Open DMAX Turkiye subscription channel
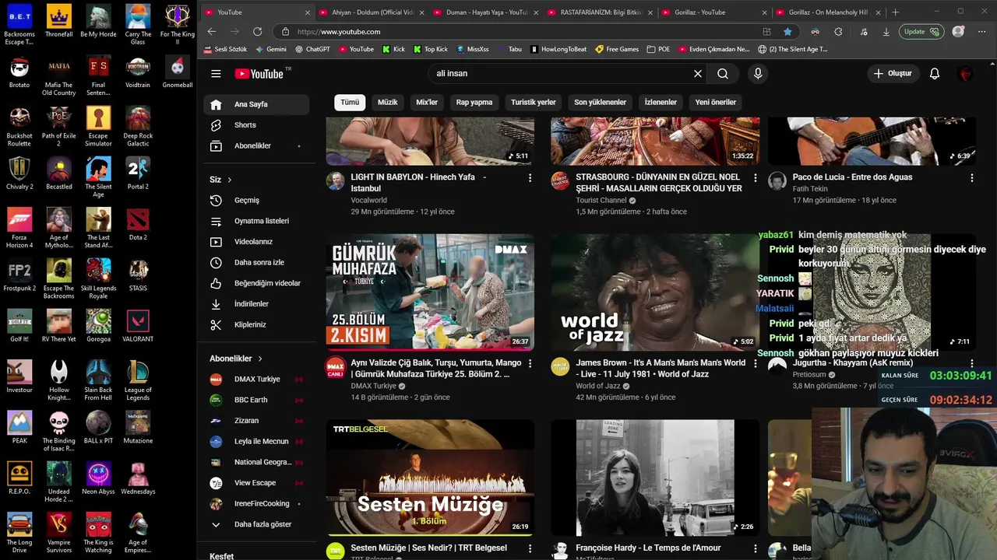The image size is (997, 560). (256, 379)
